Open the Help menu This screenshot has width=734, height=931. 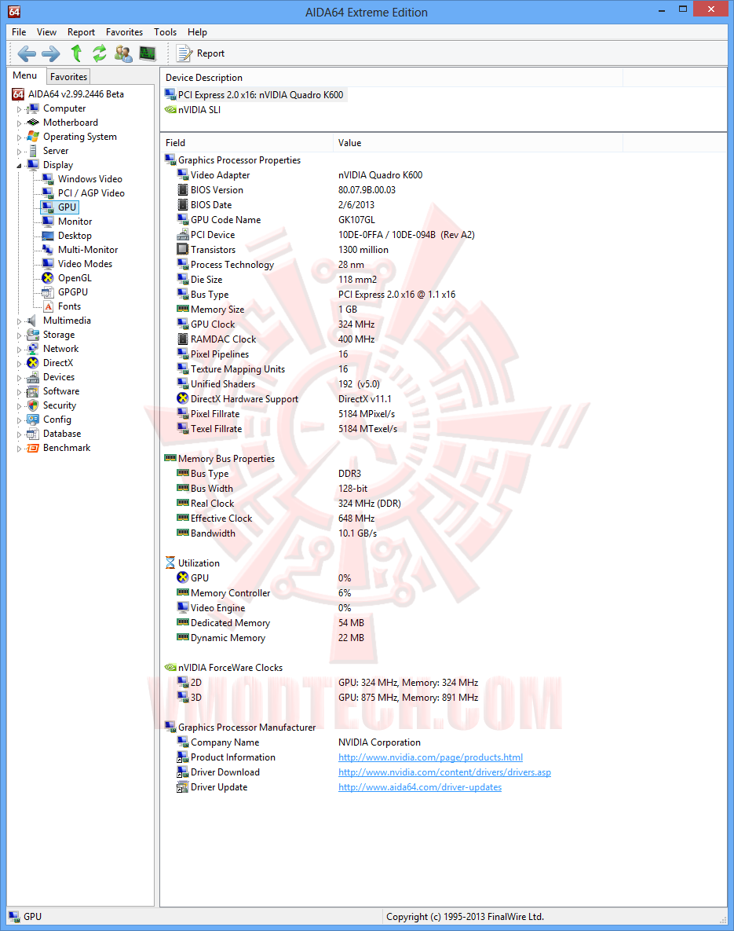tap(197, 32)
